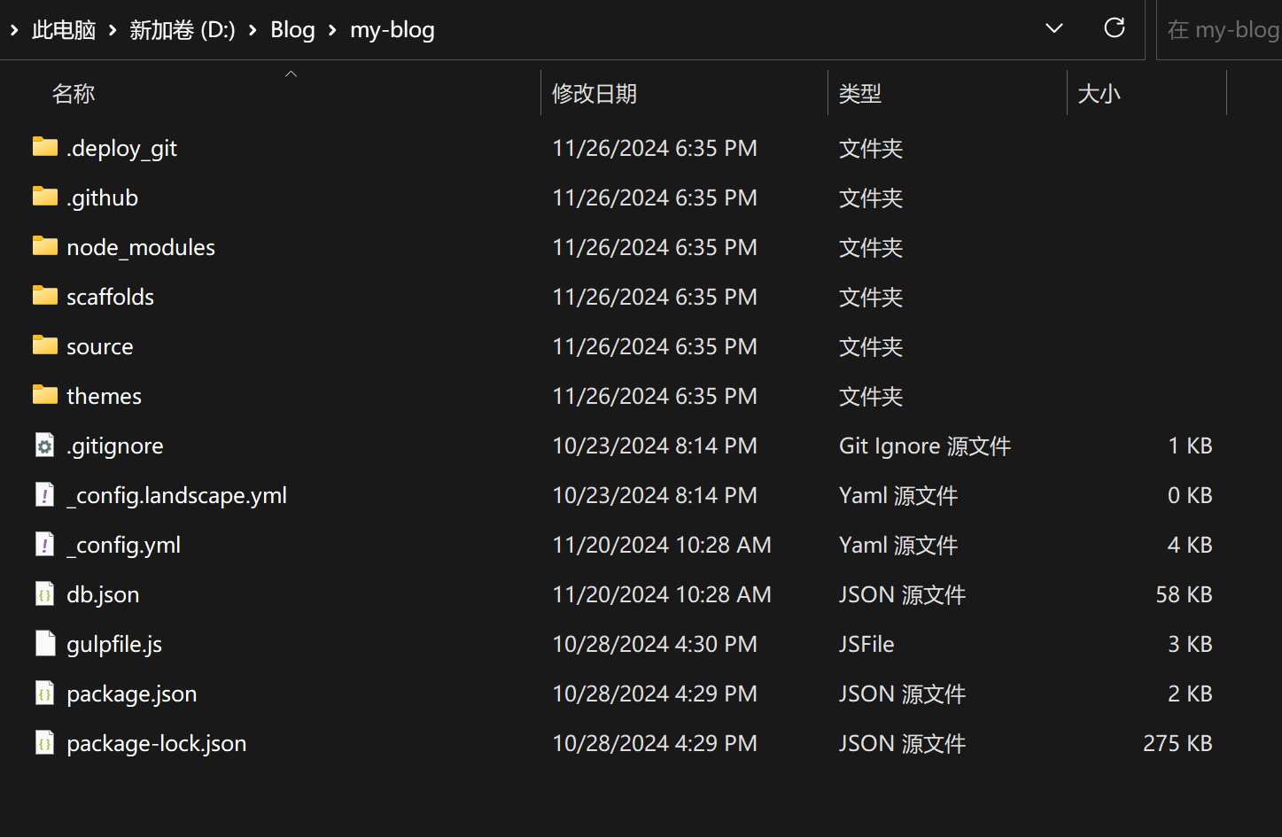
Task: Select the .deploy_git folder icon
Action: [x=44, y=147]
